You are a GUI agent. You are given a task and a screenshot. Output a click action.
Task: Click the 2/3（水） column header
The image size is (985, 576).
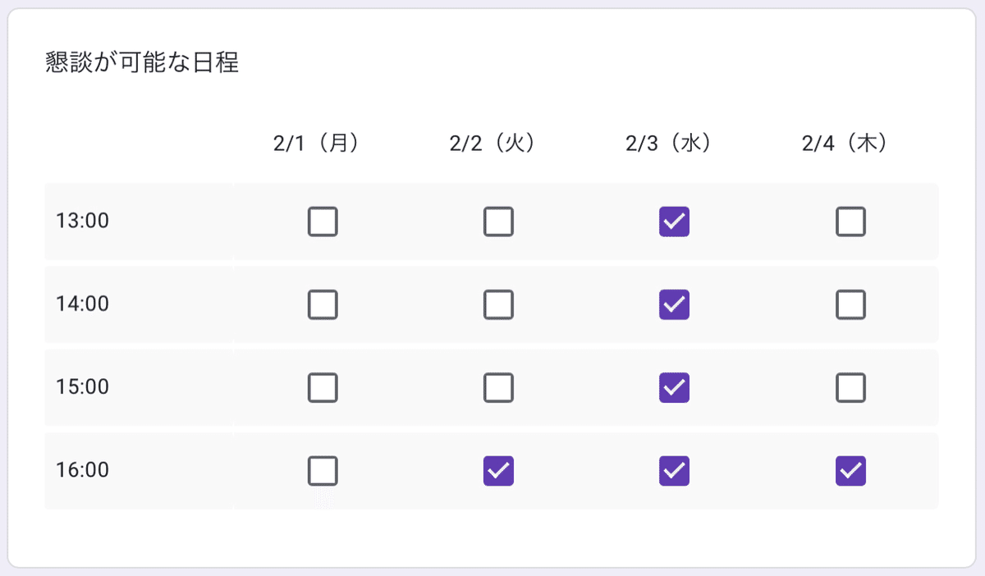[x=674, y=144]
